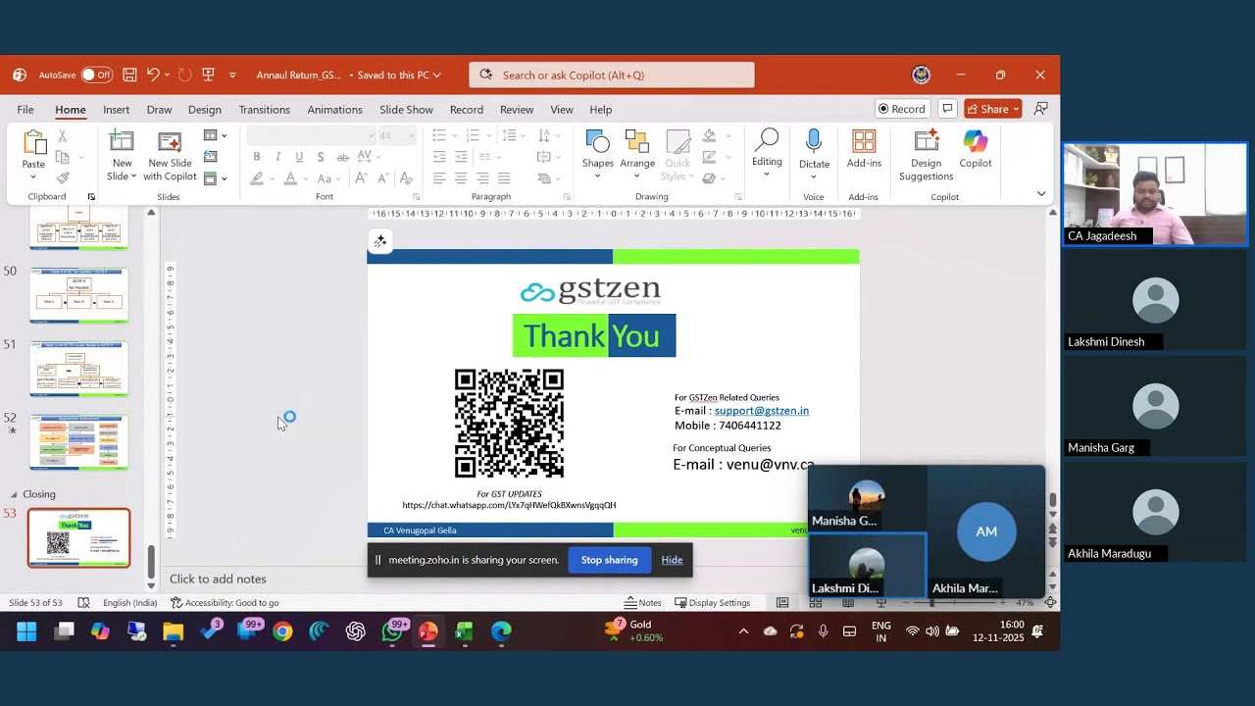
Task: Click the WhatsApp chat link on slide
Action: [x=509, y=505]
